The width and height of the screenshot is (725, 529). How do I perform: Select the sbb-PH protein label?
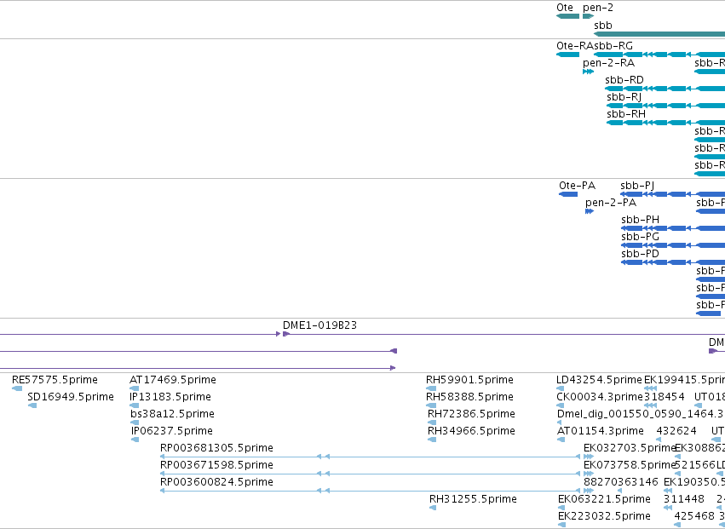click(641, 220)
